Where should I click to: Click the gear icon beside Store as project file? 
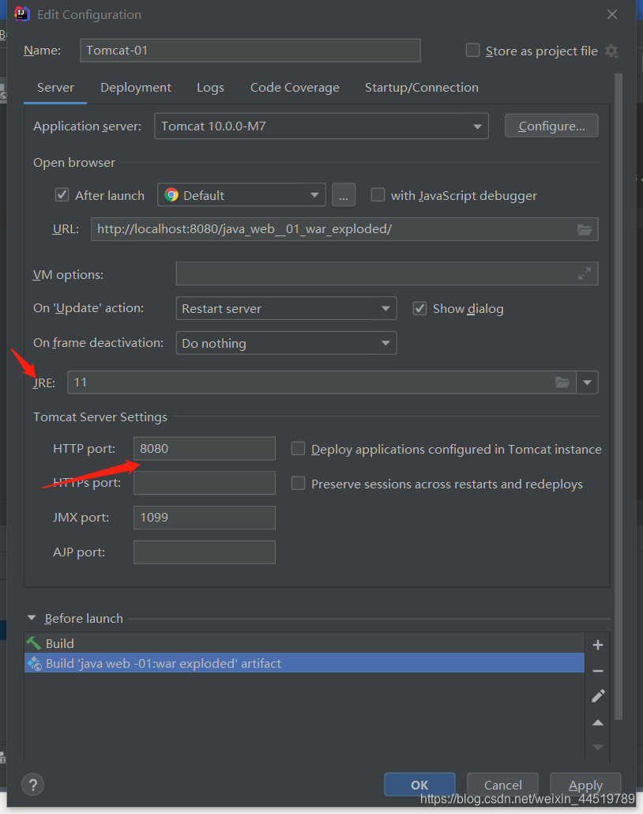[x=612, y=51]
